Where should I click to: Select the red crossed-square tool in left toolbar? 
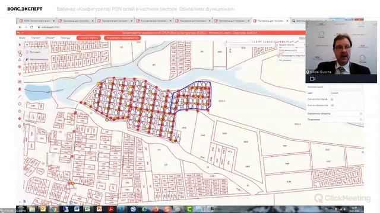[20, 82]
